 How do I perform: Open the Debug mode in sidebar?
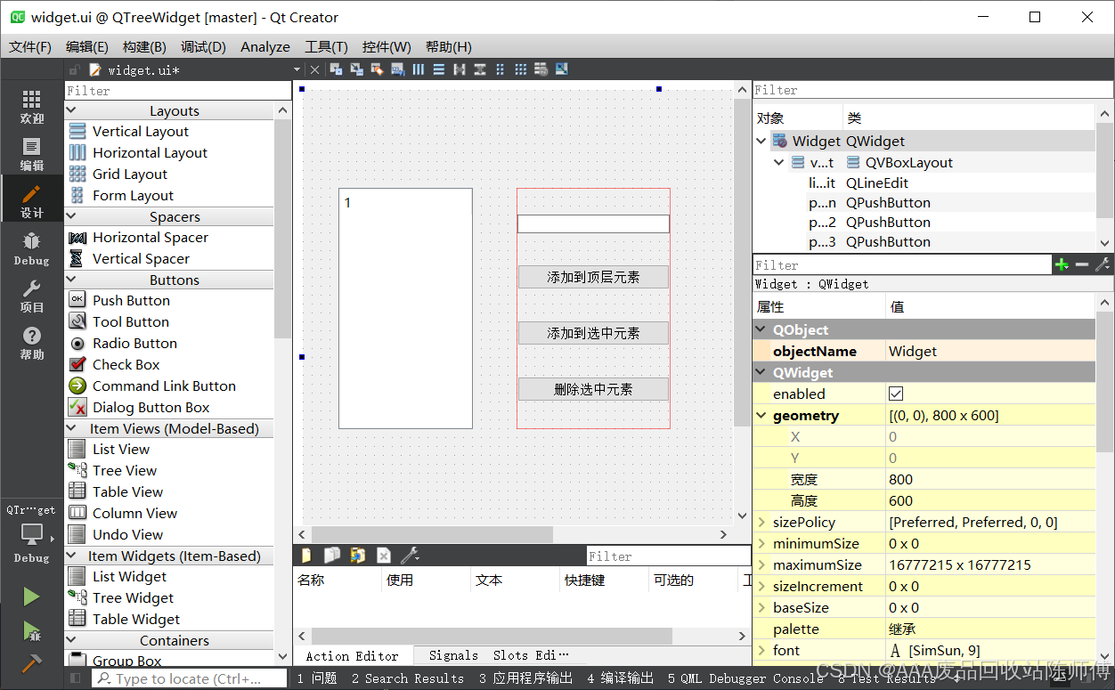(32, 248)
